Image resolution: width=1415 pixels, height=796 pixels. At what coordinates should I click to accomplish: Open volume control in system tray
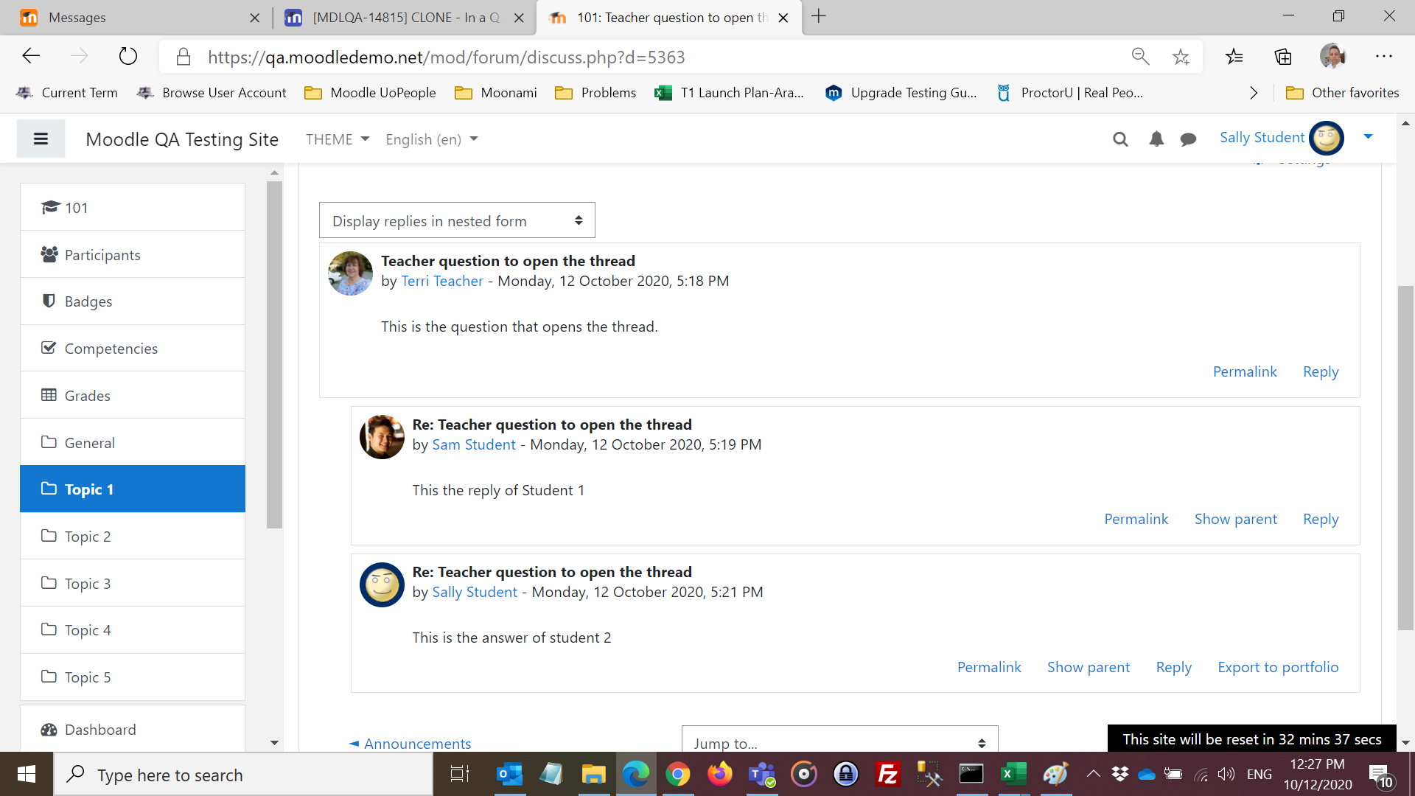[1226, 774]
